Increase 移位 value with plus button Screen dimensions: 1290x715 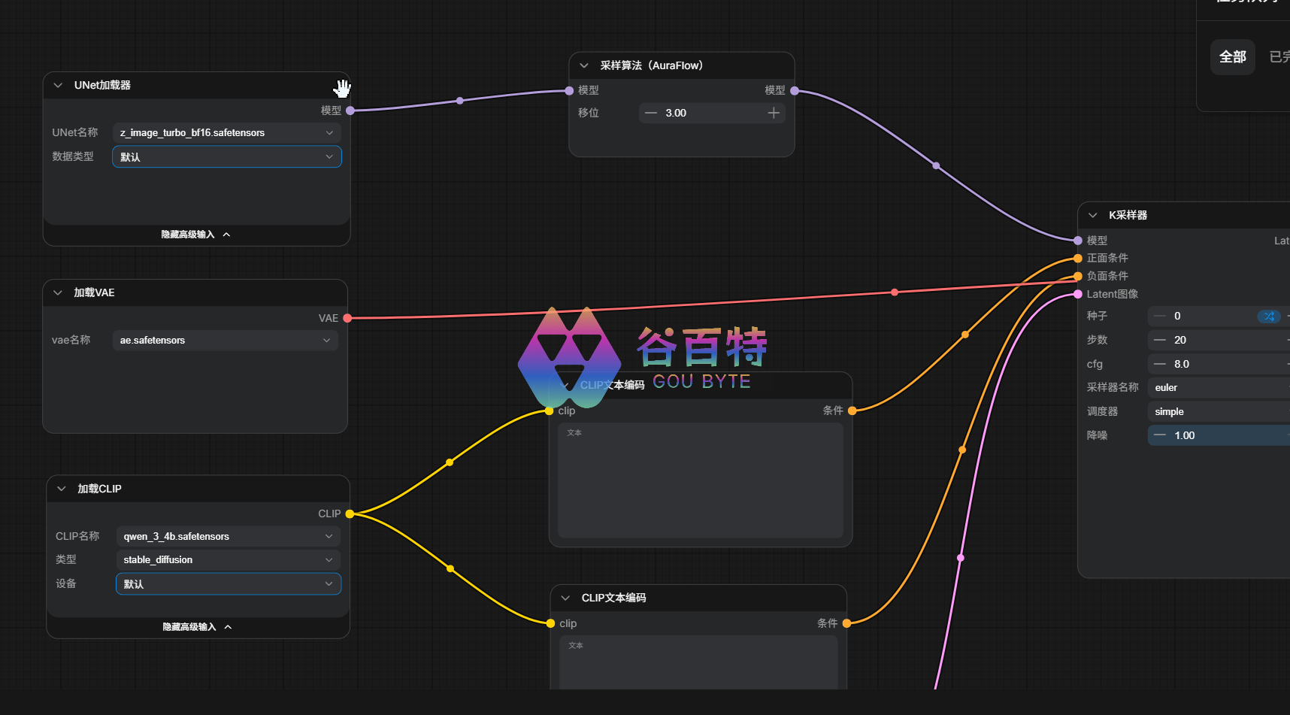pos(774,113)
